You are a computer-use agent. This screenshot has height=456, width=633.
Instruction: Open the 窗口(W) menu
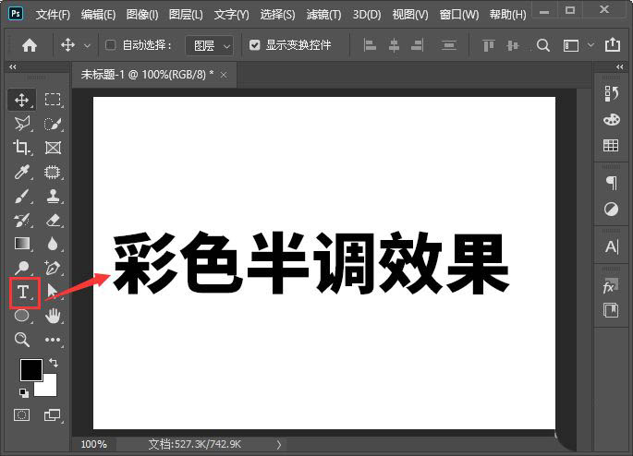[459, 15]
